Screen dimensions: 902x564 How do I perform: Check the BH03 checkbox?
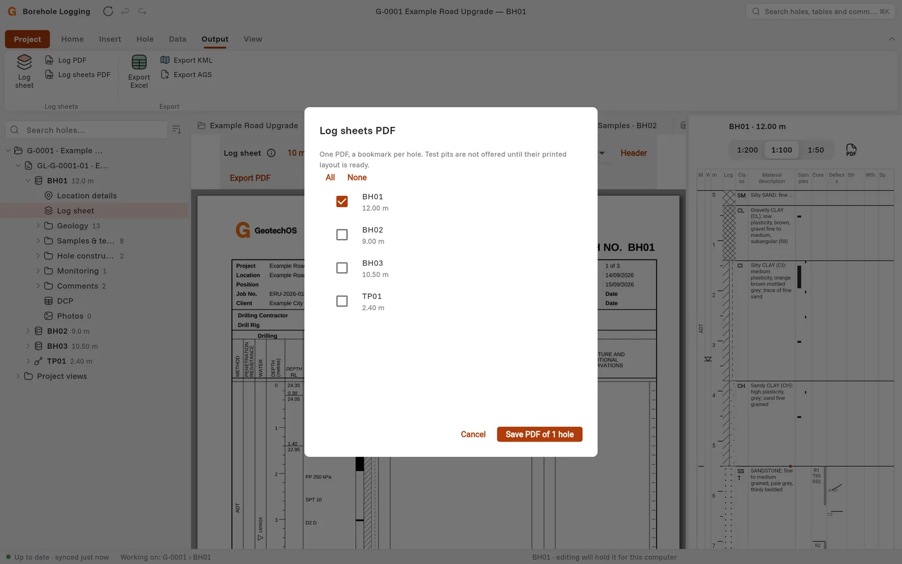[342, 268]
